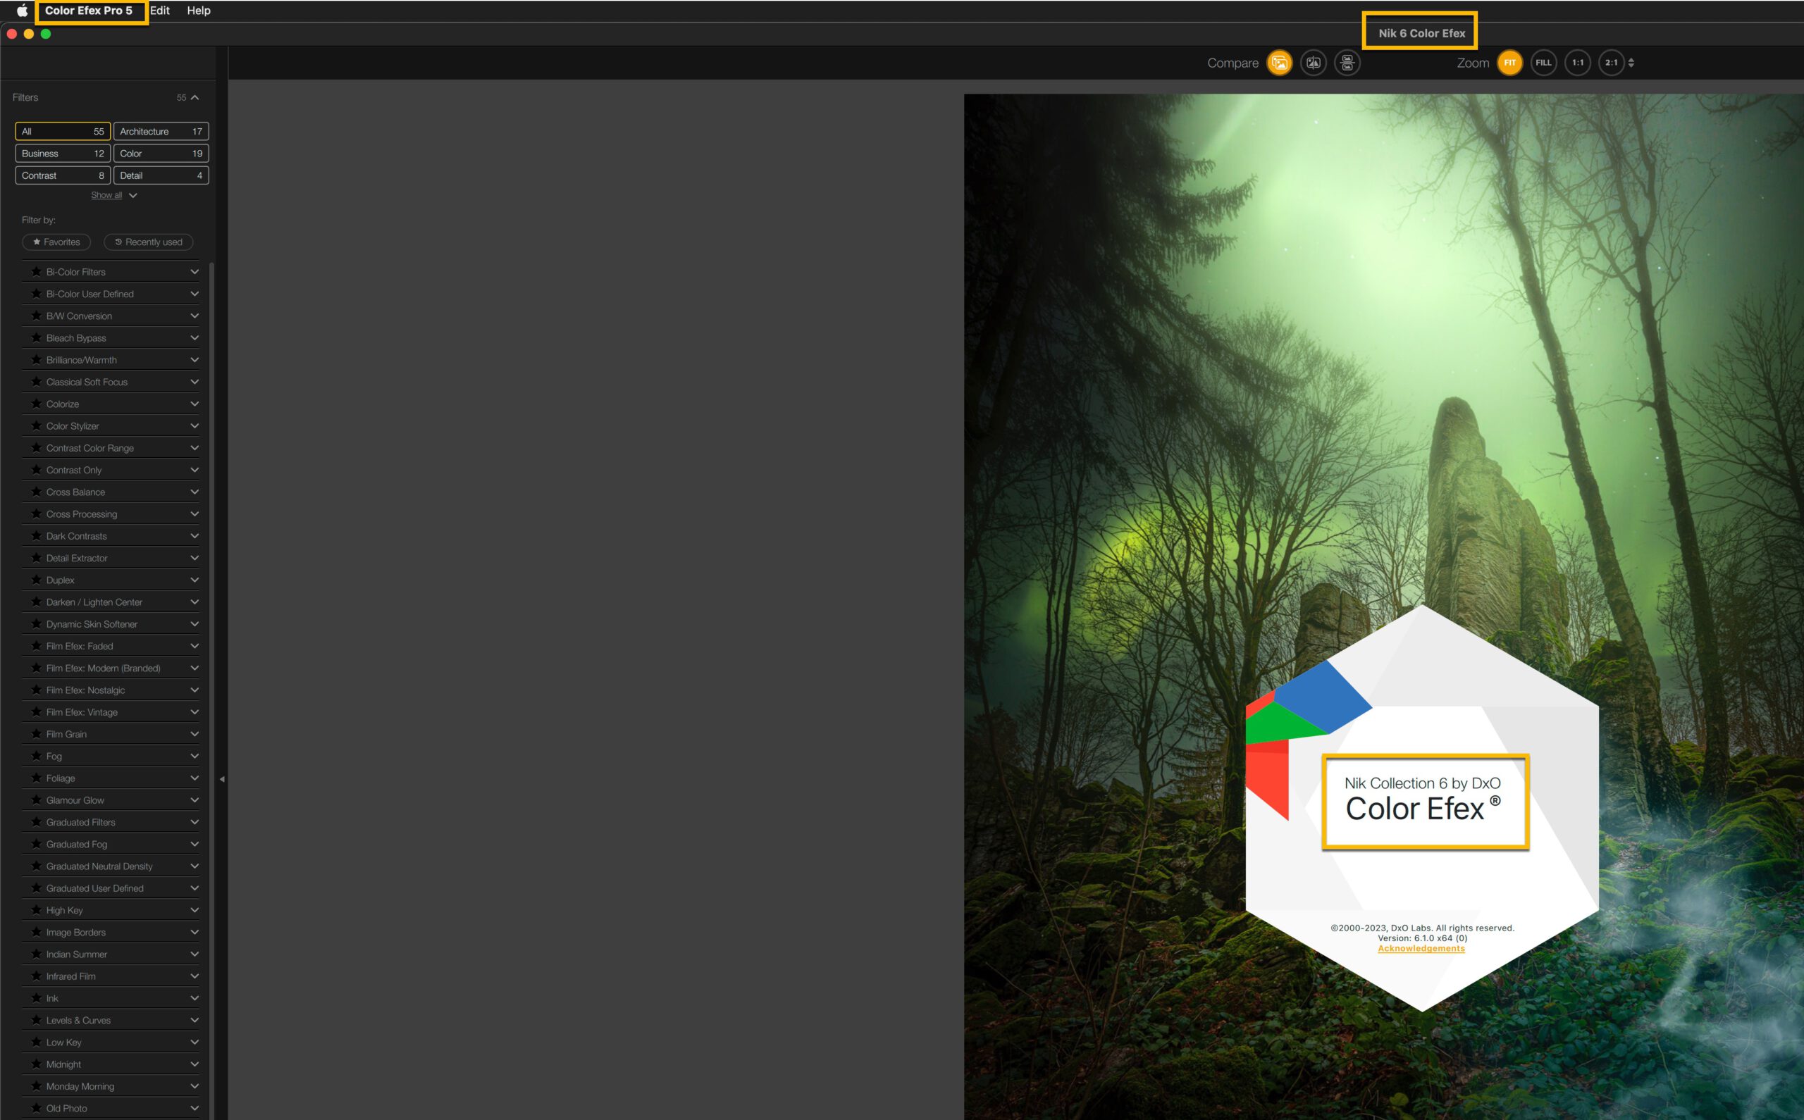Toggle the Recently used filter chip
1804x1120 pixels.
148,242
